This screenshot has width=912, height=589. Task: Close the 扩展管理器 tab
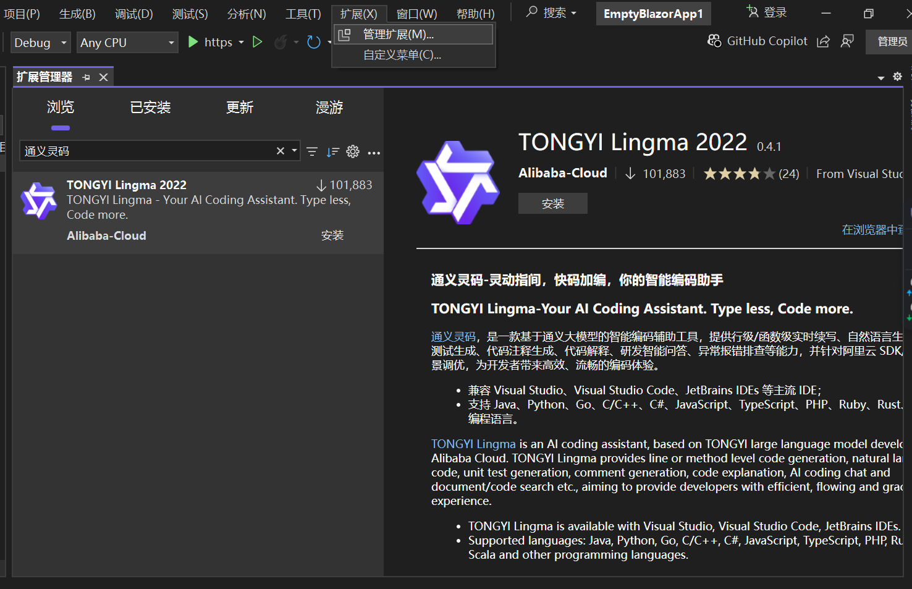104,77
